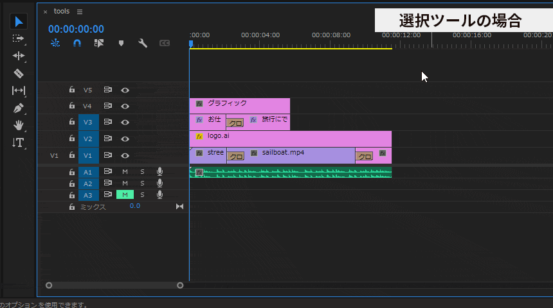
Task: Toggle sync lock on track V2
Action: tap(107, 139)
